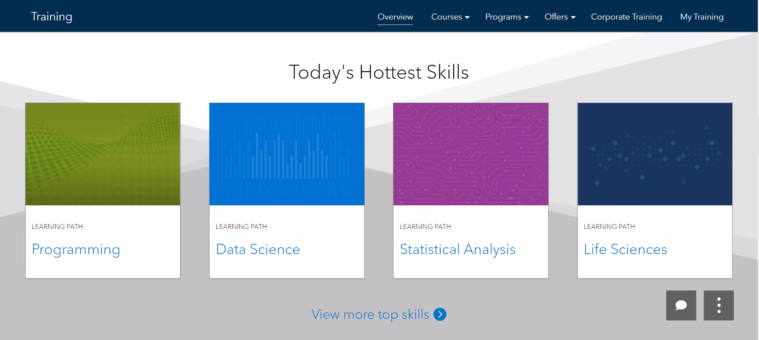759x340 pixels.
Task: Open the three-dot more options button
Action: click(x=719, y=305)
